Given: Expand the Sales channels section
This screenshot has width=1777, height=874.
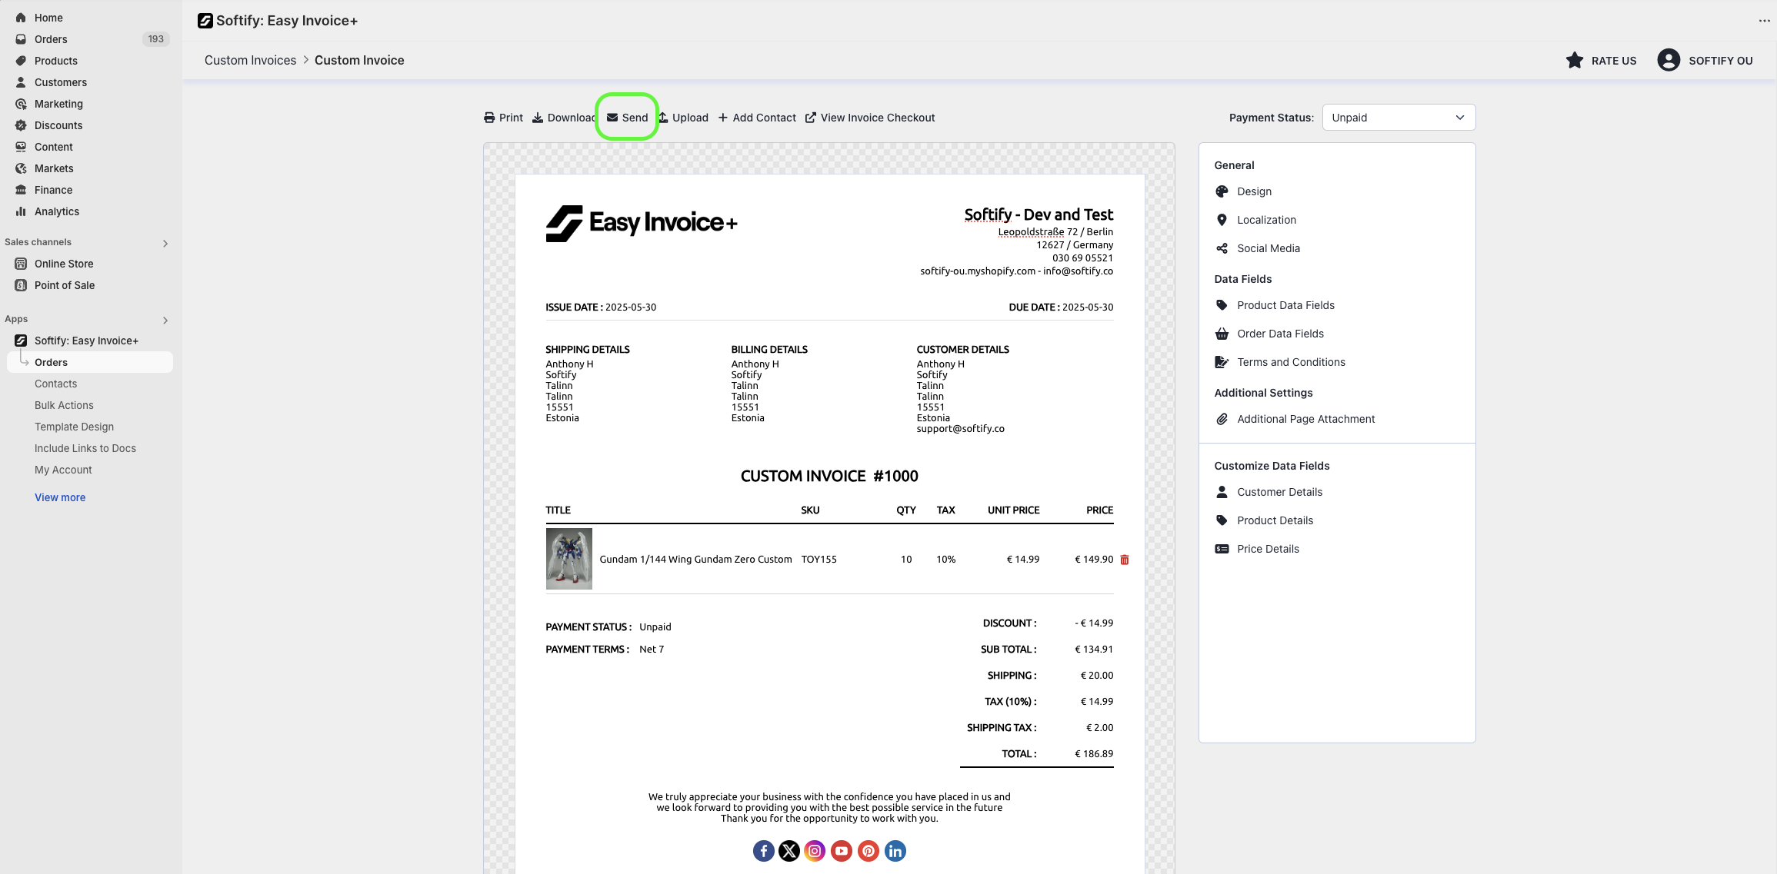Looking at the screenshot, I should click(165, 244).
